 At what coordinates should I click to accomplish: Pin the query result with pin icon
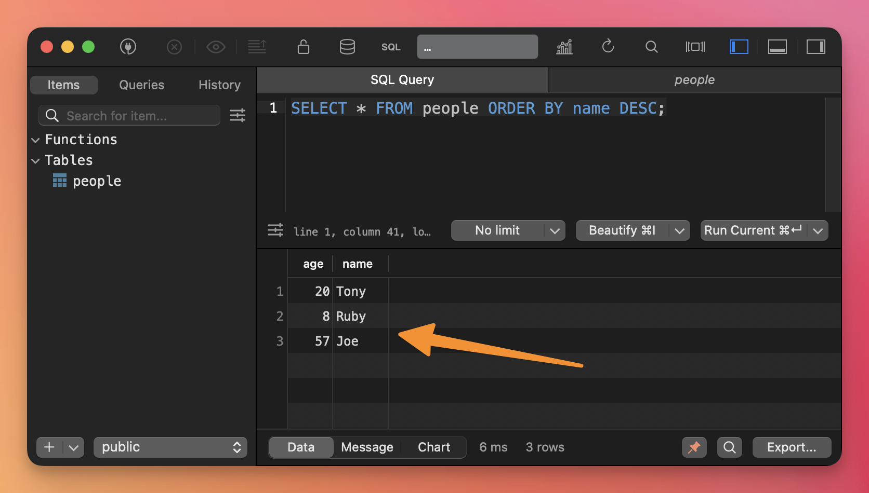694,447
